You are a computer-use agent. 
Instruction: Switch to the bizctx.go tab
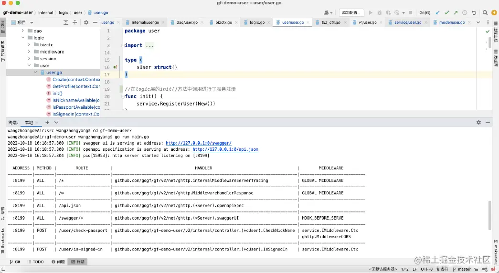[223, 22]
